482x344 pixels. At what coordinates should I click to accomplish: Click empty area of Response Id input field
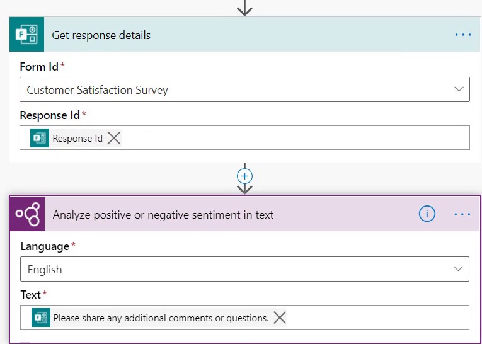tap(295, 138)
